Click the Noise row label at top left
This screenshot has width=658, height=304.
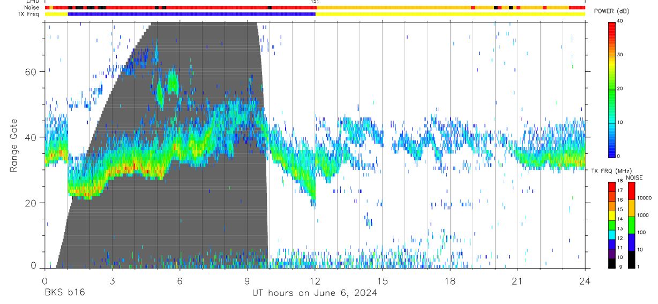tap(33, 8)
